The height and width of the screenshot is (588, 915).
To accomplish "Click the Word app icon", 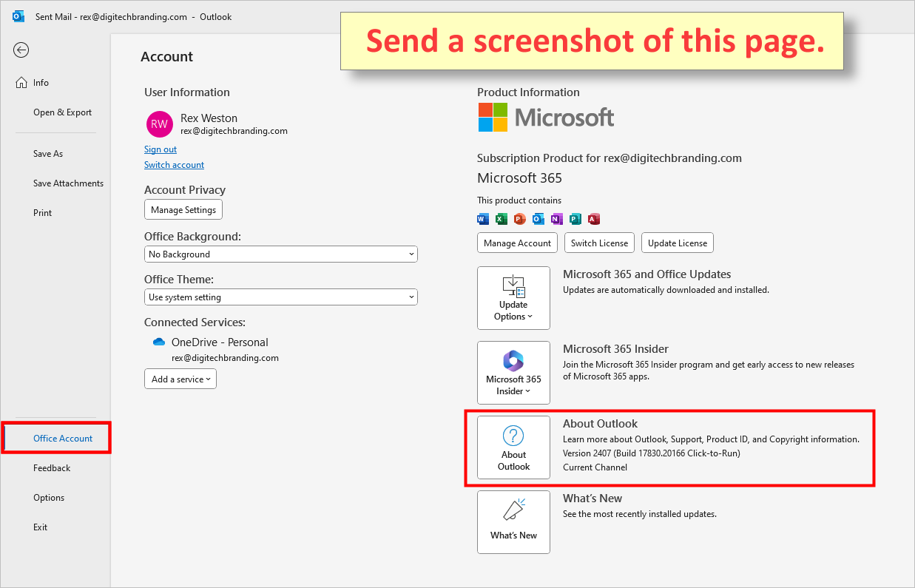I will [x=482, y=218].
